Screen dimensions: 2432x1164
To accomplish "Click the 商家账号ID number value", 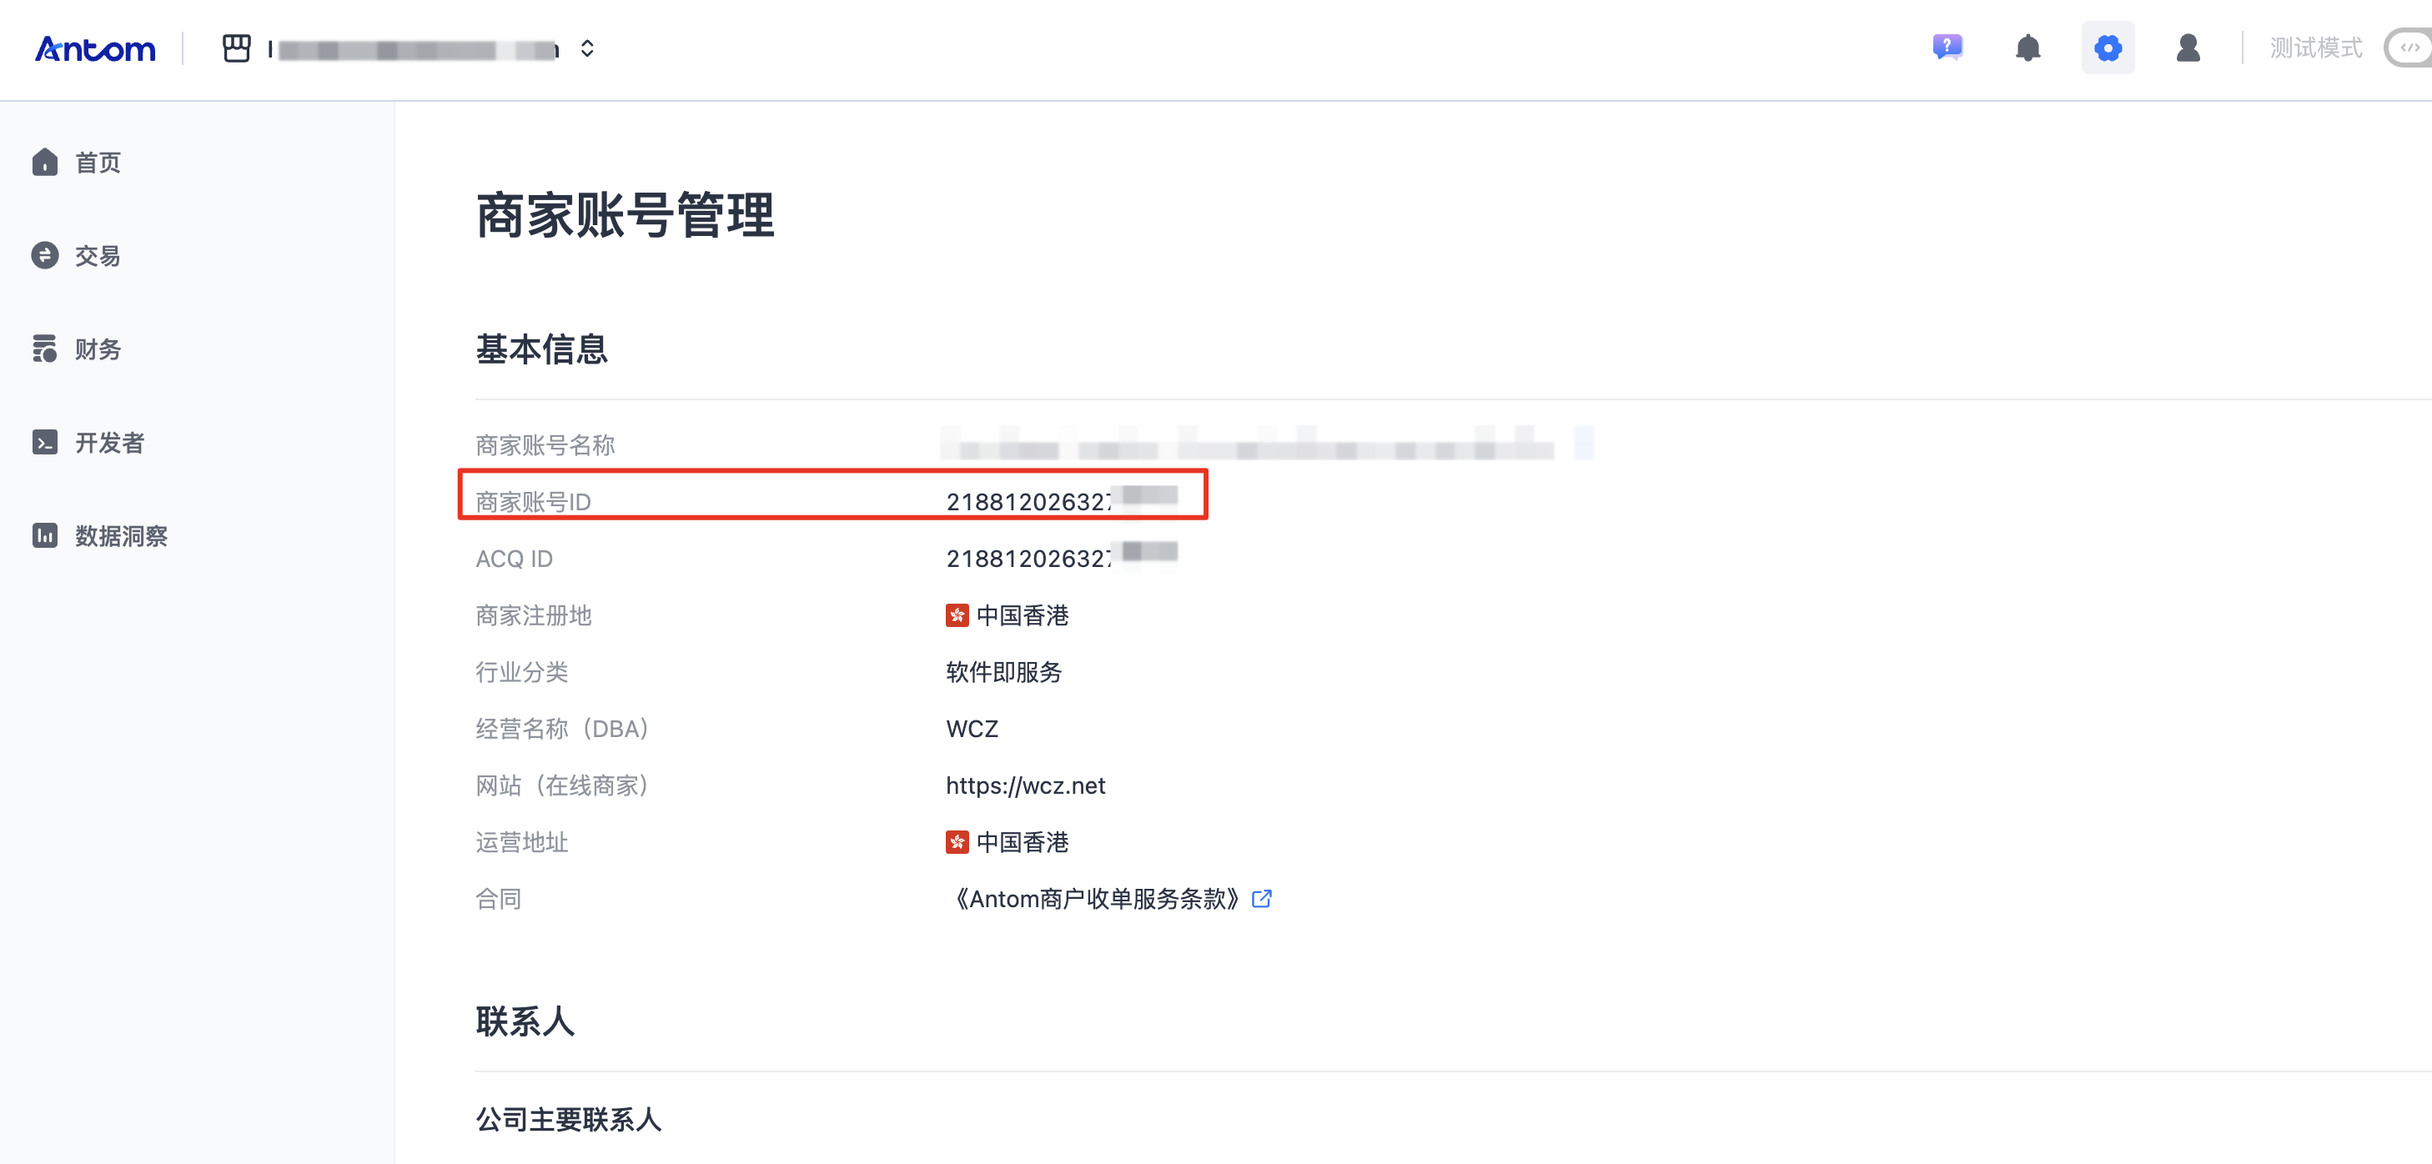I will (1062, 500).
